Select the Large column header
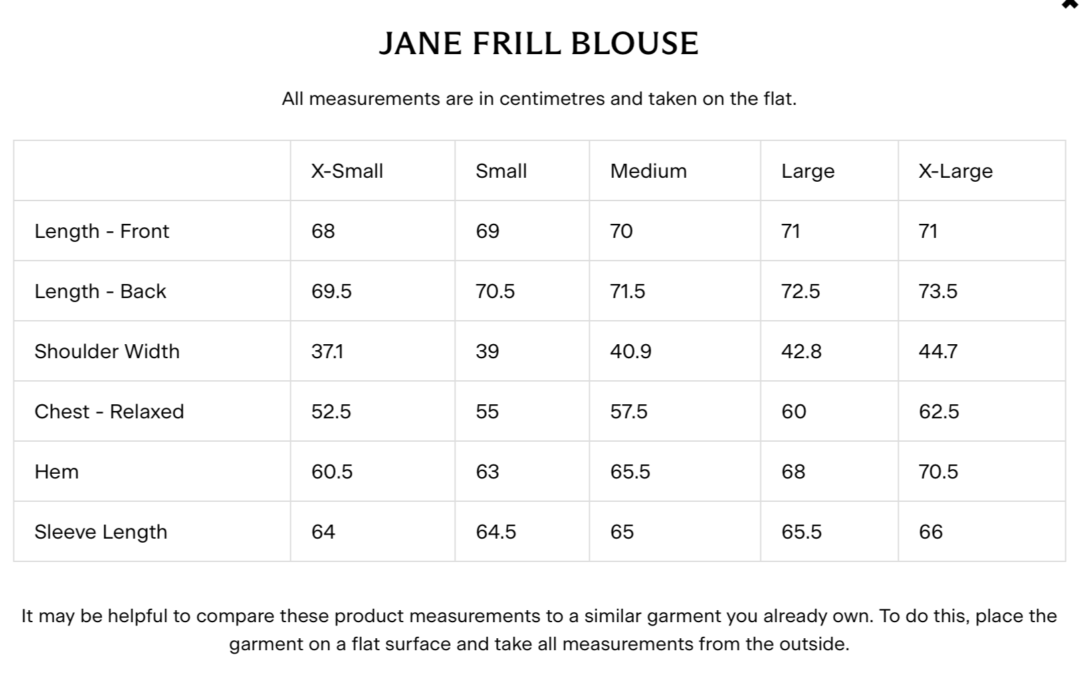Image resolution: width=1086 pixels, height=691 pixels. tap(808, 171)
